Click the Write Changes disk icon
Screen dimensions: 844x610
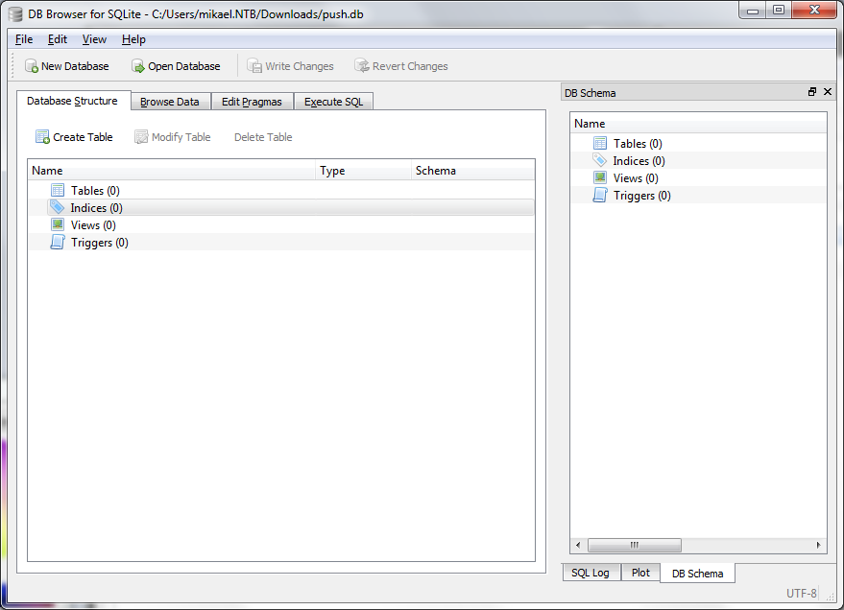[254, 65]
